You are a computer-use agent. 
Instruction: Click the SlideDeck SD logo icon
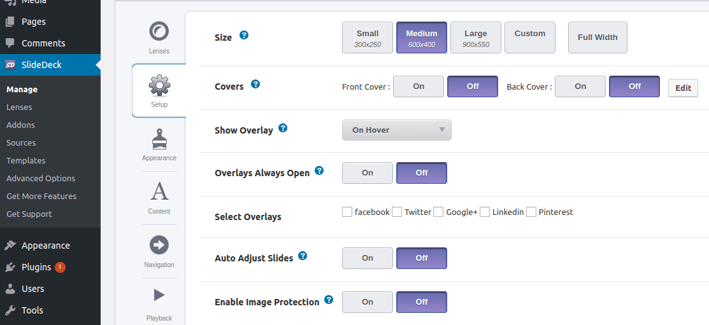tap(10, 65)
